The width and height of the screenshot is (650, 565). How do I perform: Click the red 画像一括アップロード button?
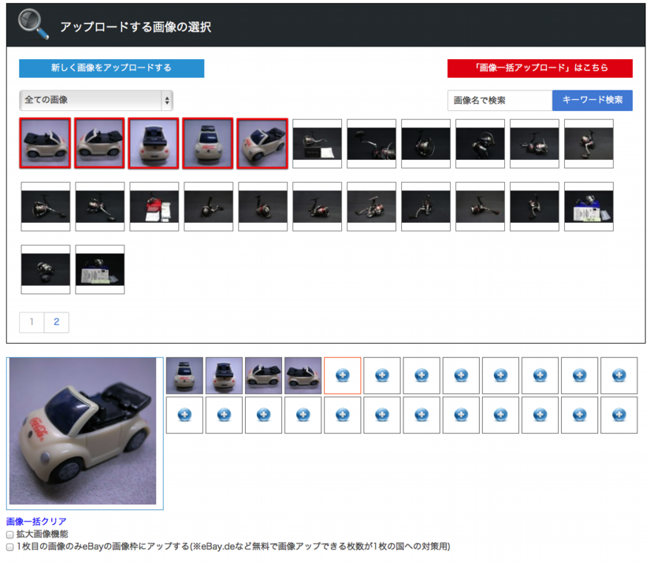click(x=540, y=68)
